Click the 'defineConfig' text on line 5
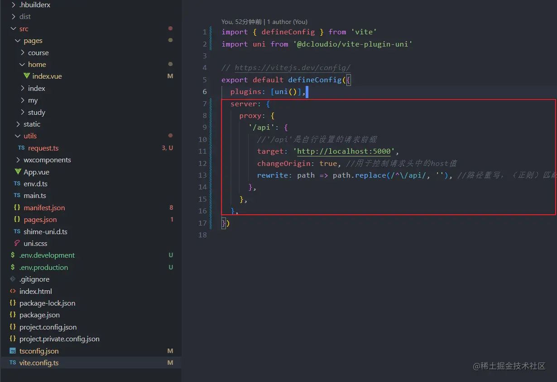Screen dimensions: 557x382 315,80
